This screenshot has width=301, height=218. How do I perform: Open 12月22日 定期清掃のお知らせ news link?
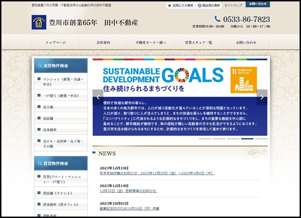click(x=128, y=191)
